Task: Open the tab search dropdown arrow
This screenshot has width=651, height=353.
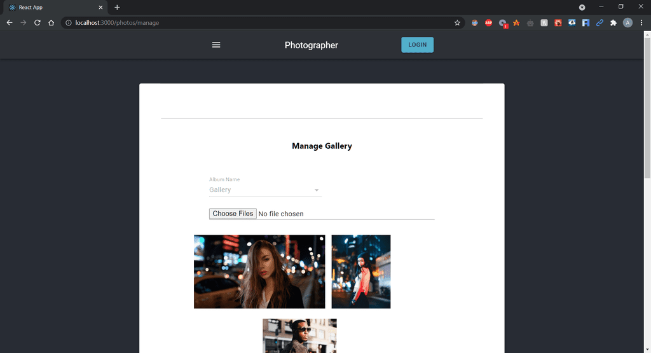Action: click(582, 8)
